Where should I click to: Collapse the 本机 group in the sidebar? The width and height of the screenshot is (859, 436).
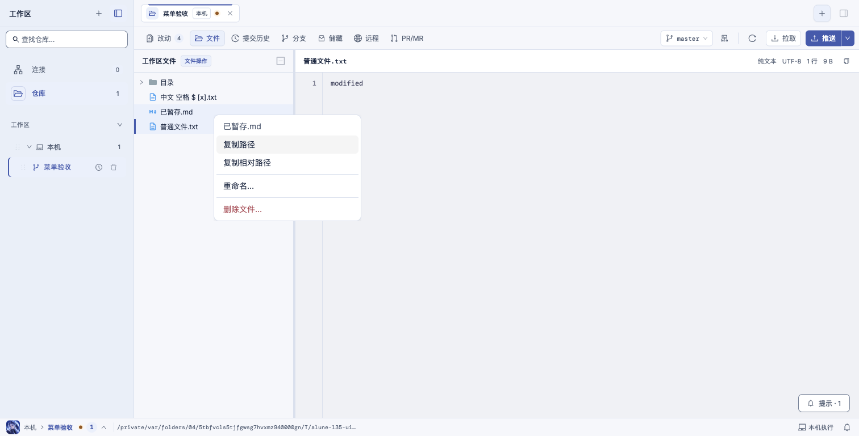30,147
